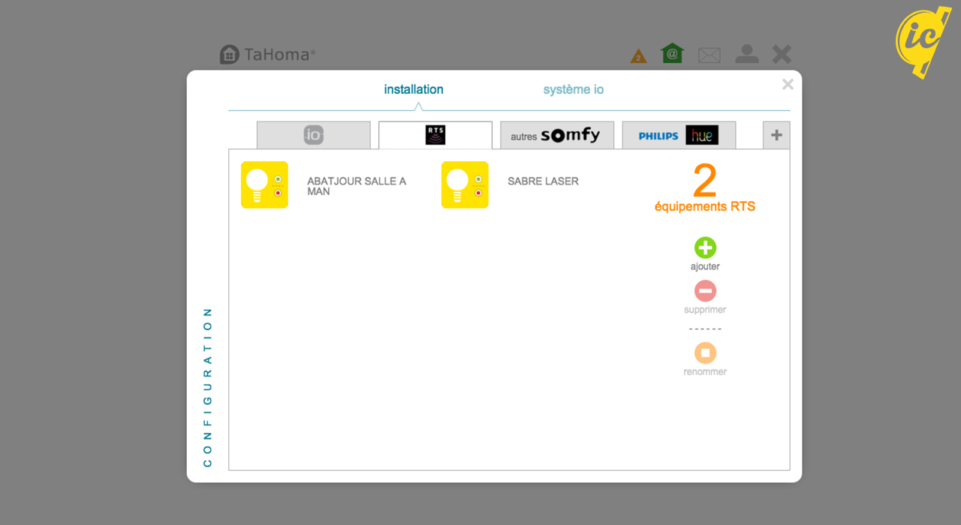The width and height of the screenshot is (961, 525).
Task: Click the TaHoma title text
Action: click(279, 54)
